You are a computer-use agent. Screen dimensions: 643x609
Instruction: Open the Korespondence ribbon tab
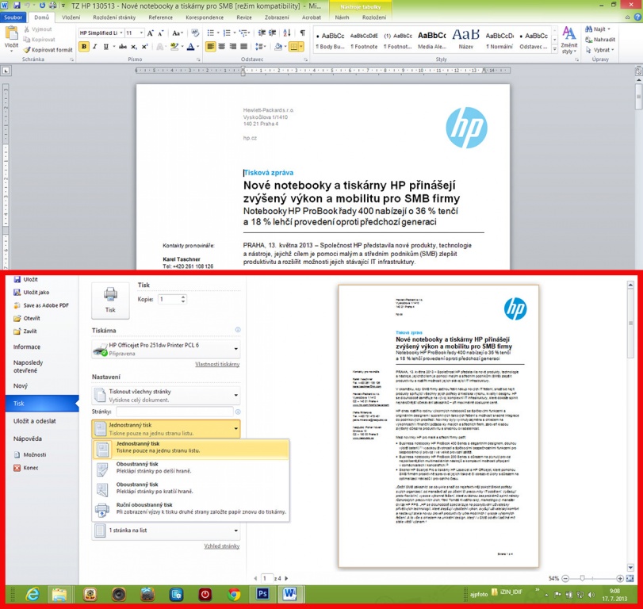[x=205, y=17]
